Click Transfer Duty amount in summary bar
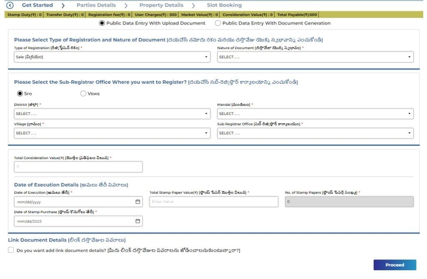Viewport: 427px width, 279px height. 65,15
